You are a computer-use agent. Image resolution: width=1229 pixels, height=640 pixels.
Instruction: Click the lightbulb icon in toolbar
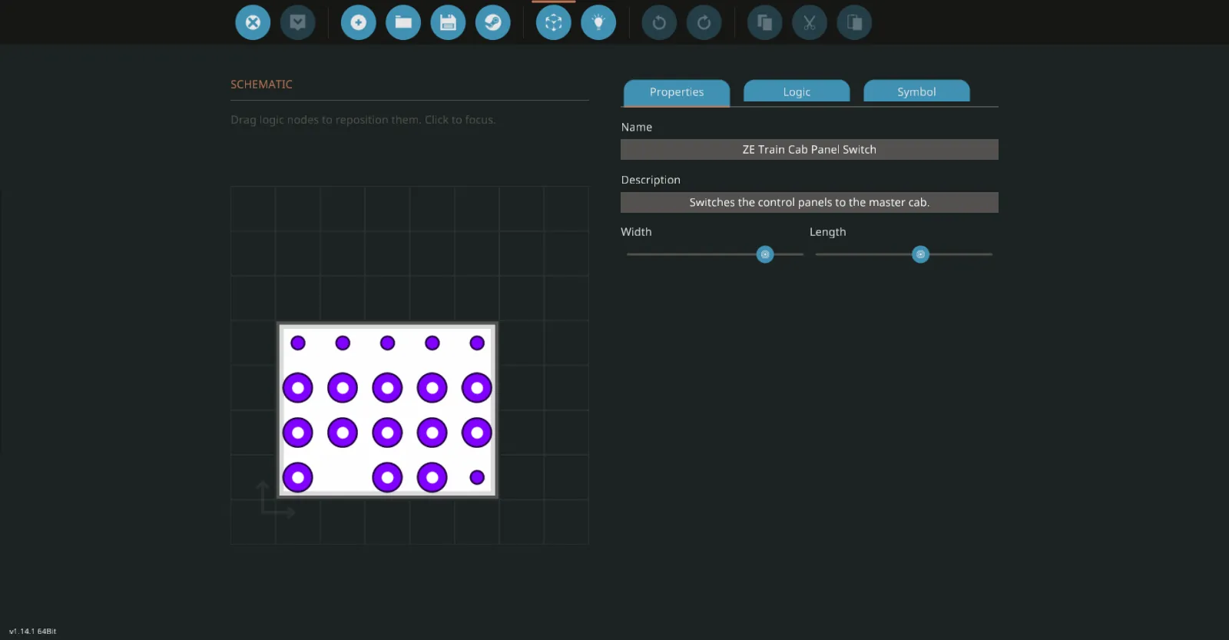(x=598, y=23)
